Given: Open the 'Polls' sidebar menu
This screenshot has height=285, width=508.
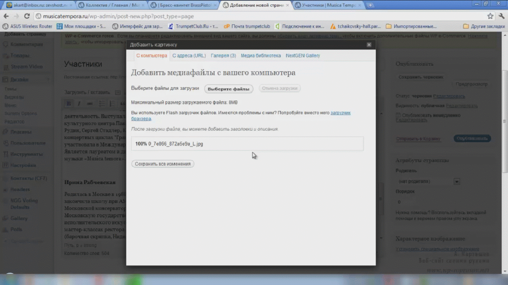Looking at the screenshot, I should point(16,229).
